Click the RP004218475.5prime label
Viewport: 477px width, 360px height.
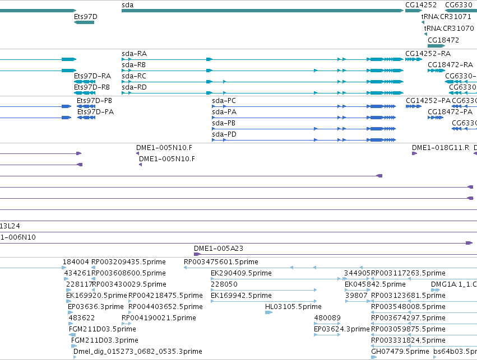pos(165,296)
